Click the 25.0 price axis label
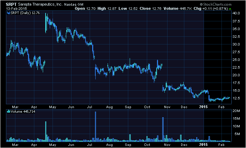 pos(237,60)
